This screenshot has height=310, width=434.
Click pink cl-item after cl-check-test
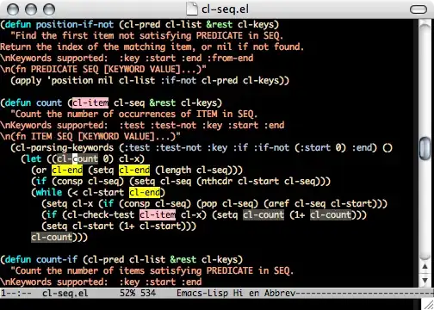[158, 215]
